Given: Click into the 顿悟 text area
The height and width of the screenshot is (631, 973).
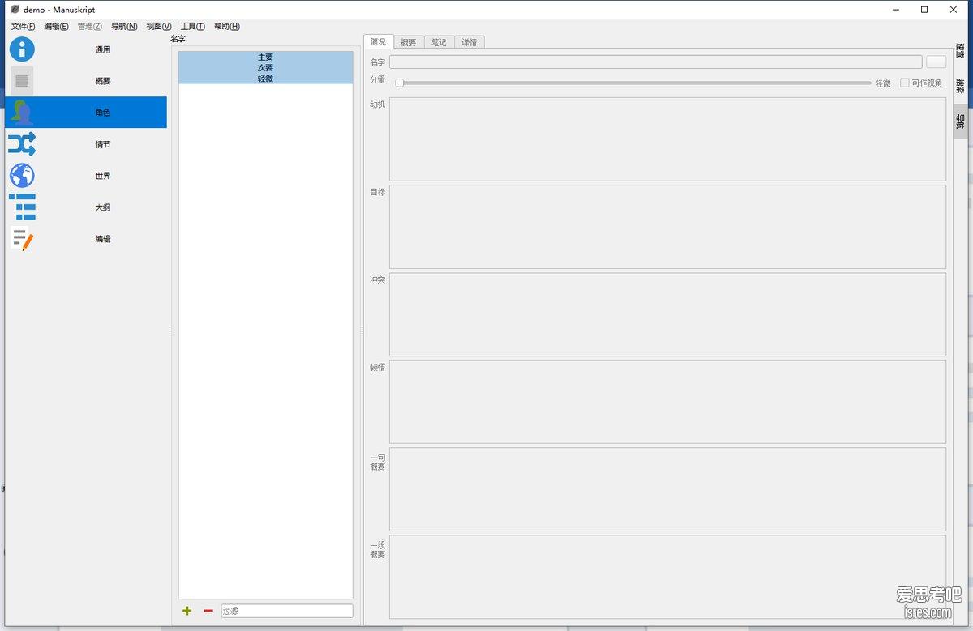Looking at the screenshot, I should [x=667, y=402].
